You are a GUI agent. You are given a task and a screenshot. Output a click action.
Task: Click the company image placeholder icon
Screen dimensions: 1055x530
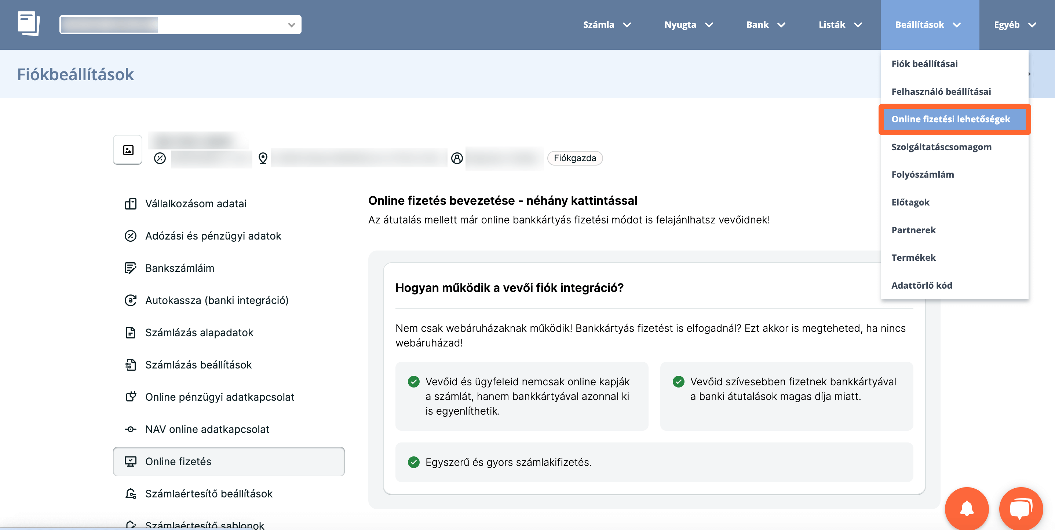(128, 150)
